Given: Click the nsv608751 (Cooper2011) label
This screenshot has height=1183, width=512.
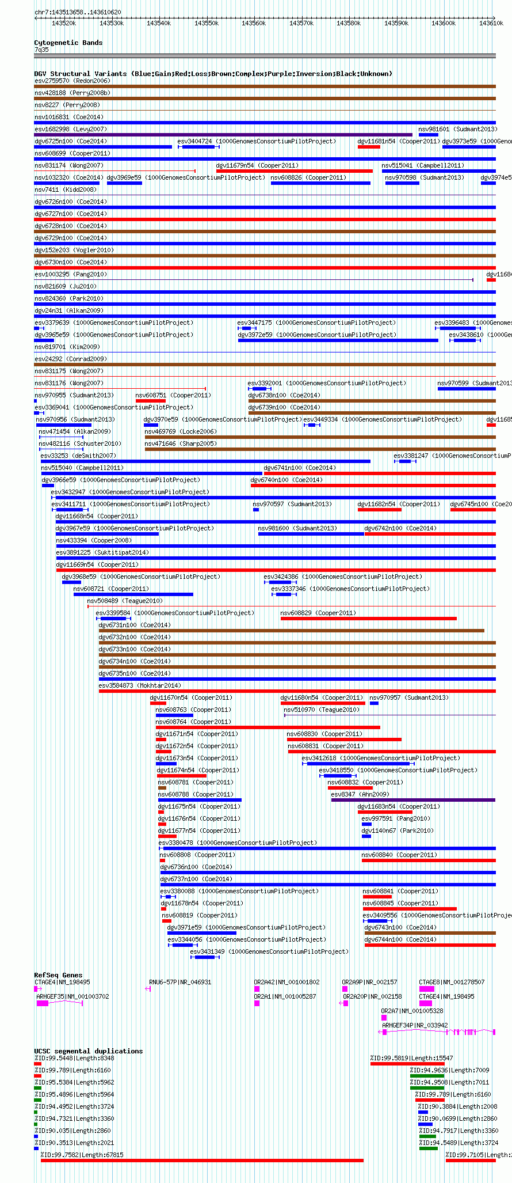Looking at the screenshot, I should tap(173, 395).
